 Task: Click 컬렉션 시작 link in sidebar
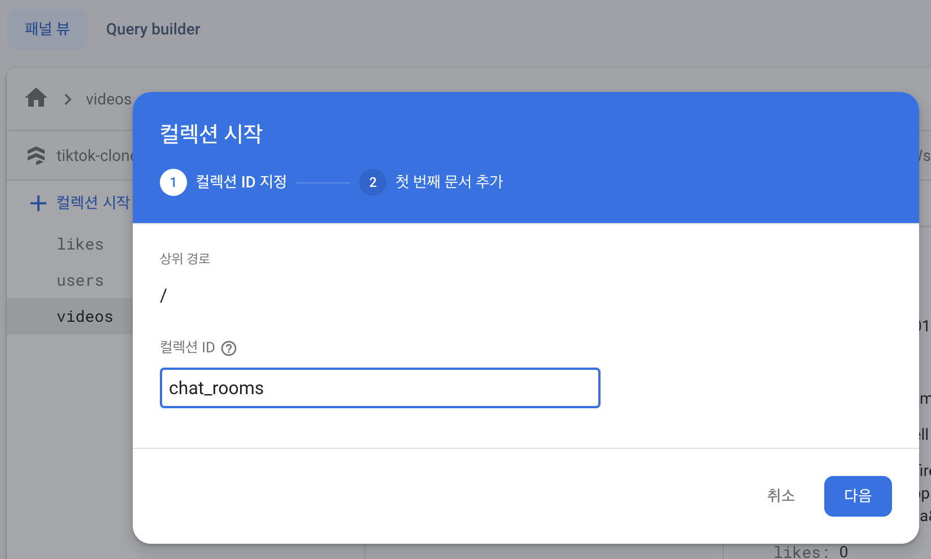point(93,202)
